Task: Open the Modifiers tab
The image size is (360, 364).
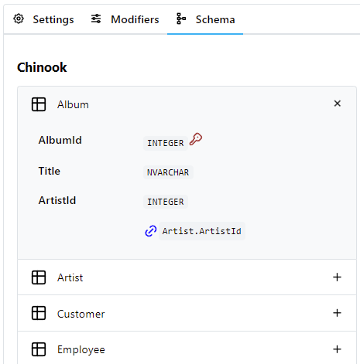Action: 125,19
